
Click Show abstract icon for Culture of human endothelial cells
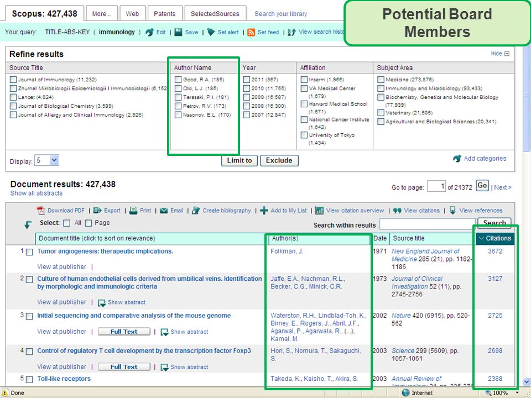102,302
